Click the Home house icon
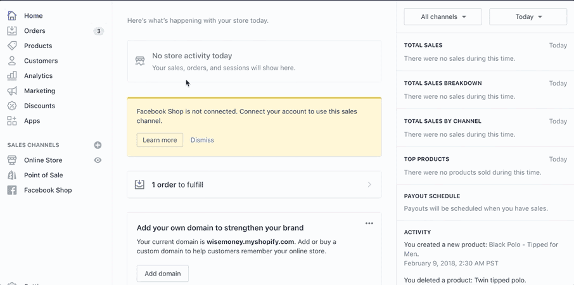 tap(12, 16)
